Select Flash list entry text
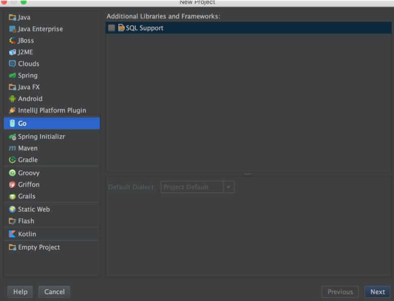Viewport: 394px width, 301px height. pyautogui.click(x=26, y=221)
